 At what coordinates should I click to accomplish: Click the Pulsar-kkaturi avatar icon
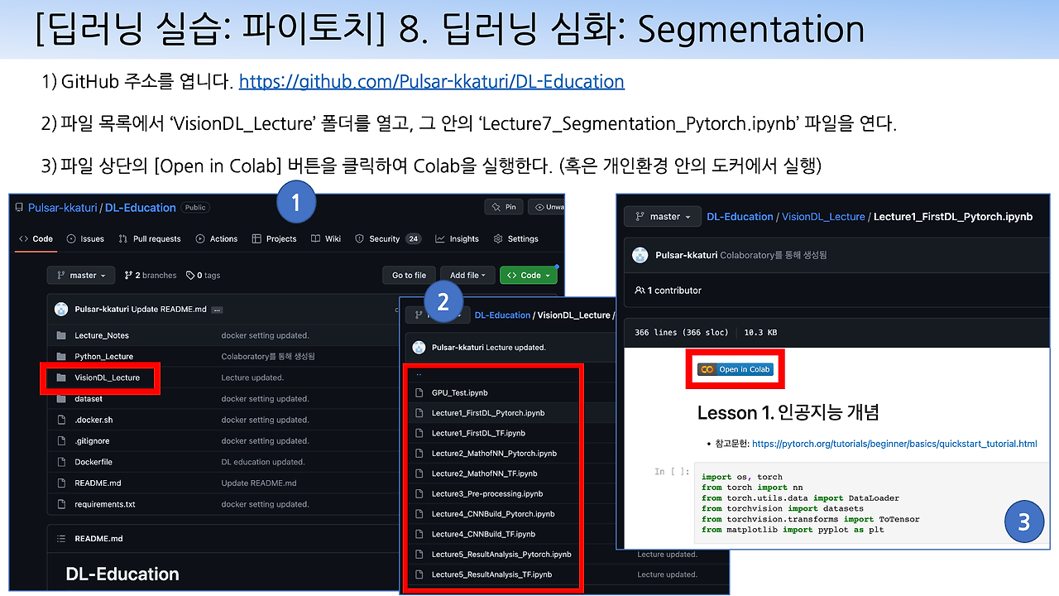[x=61, y=309]
